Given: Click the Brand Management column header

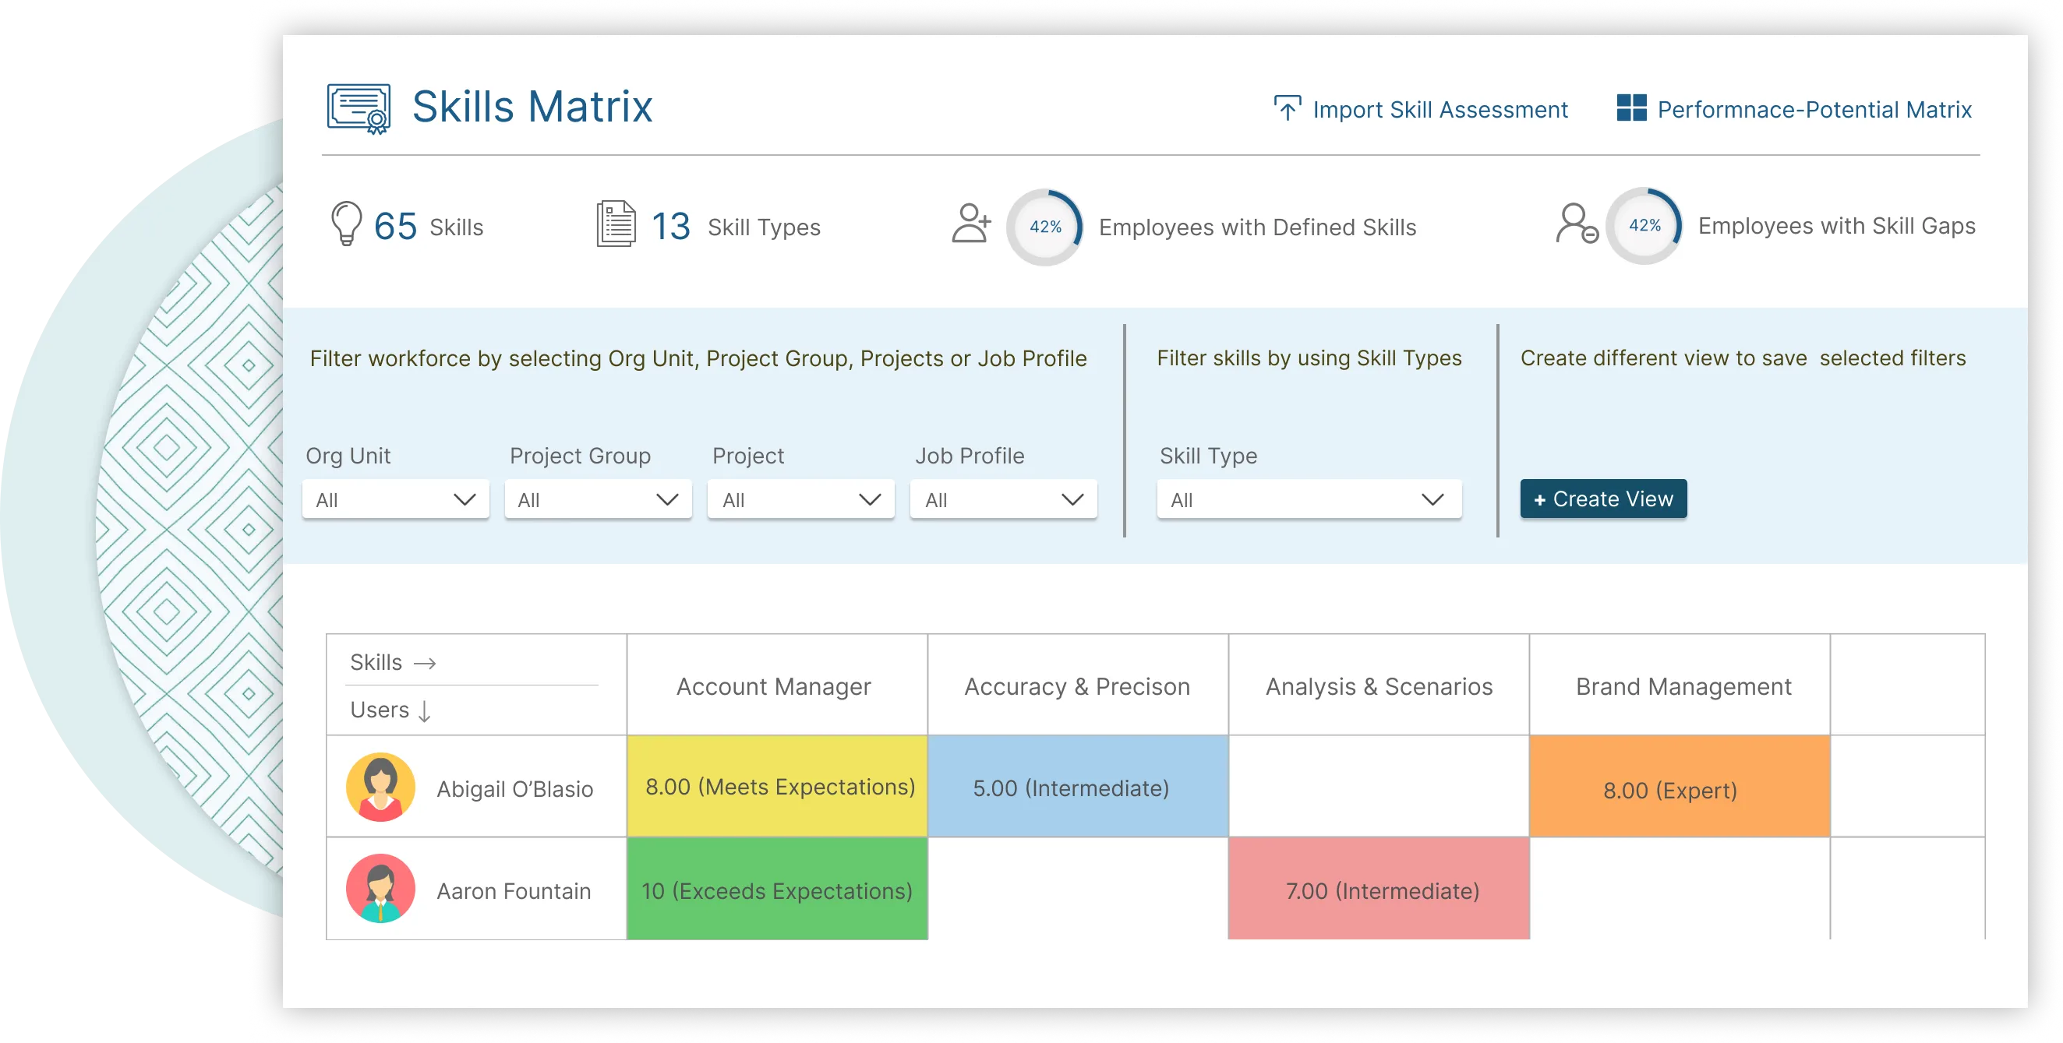Looking at the screenshot, I should [x=1683, y=686].
